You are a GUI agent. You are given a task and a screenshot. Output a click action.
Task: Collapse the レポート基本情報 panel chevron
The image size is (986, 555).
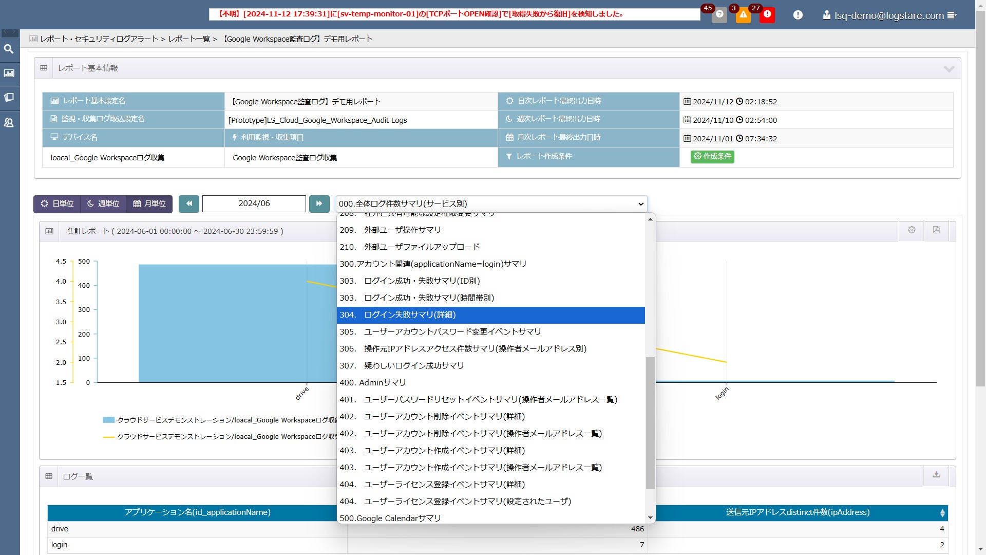tap(949, 68)
